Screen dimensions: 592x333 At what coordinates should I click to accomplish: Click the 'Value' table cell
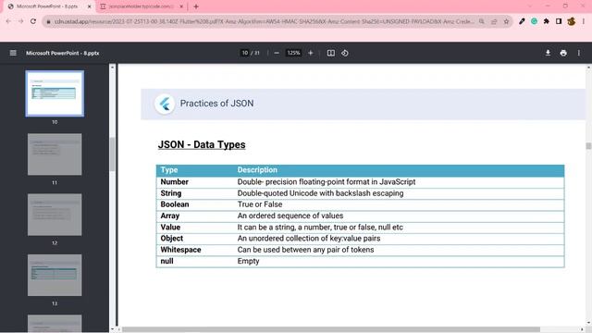point(170,228)
